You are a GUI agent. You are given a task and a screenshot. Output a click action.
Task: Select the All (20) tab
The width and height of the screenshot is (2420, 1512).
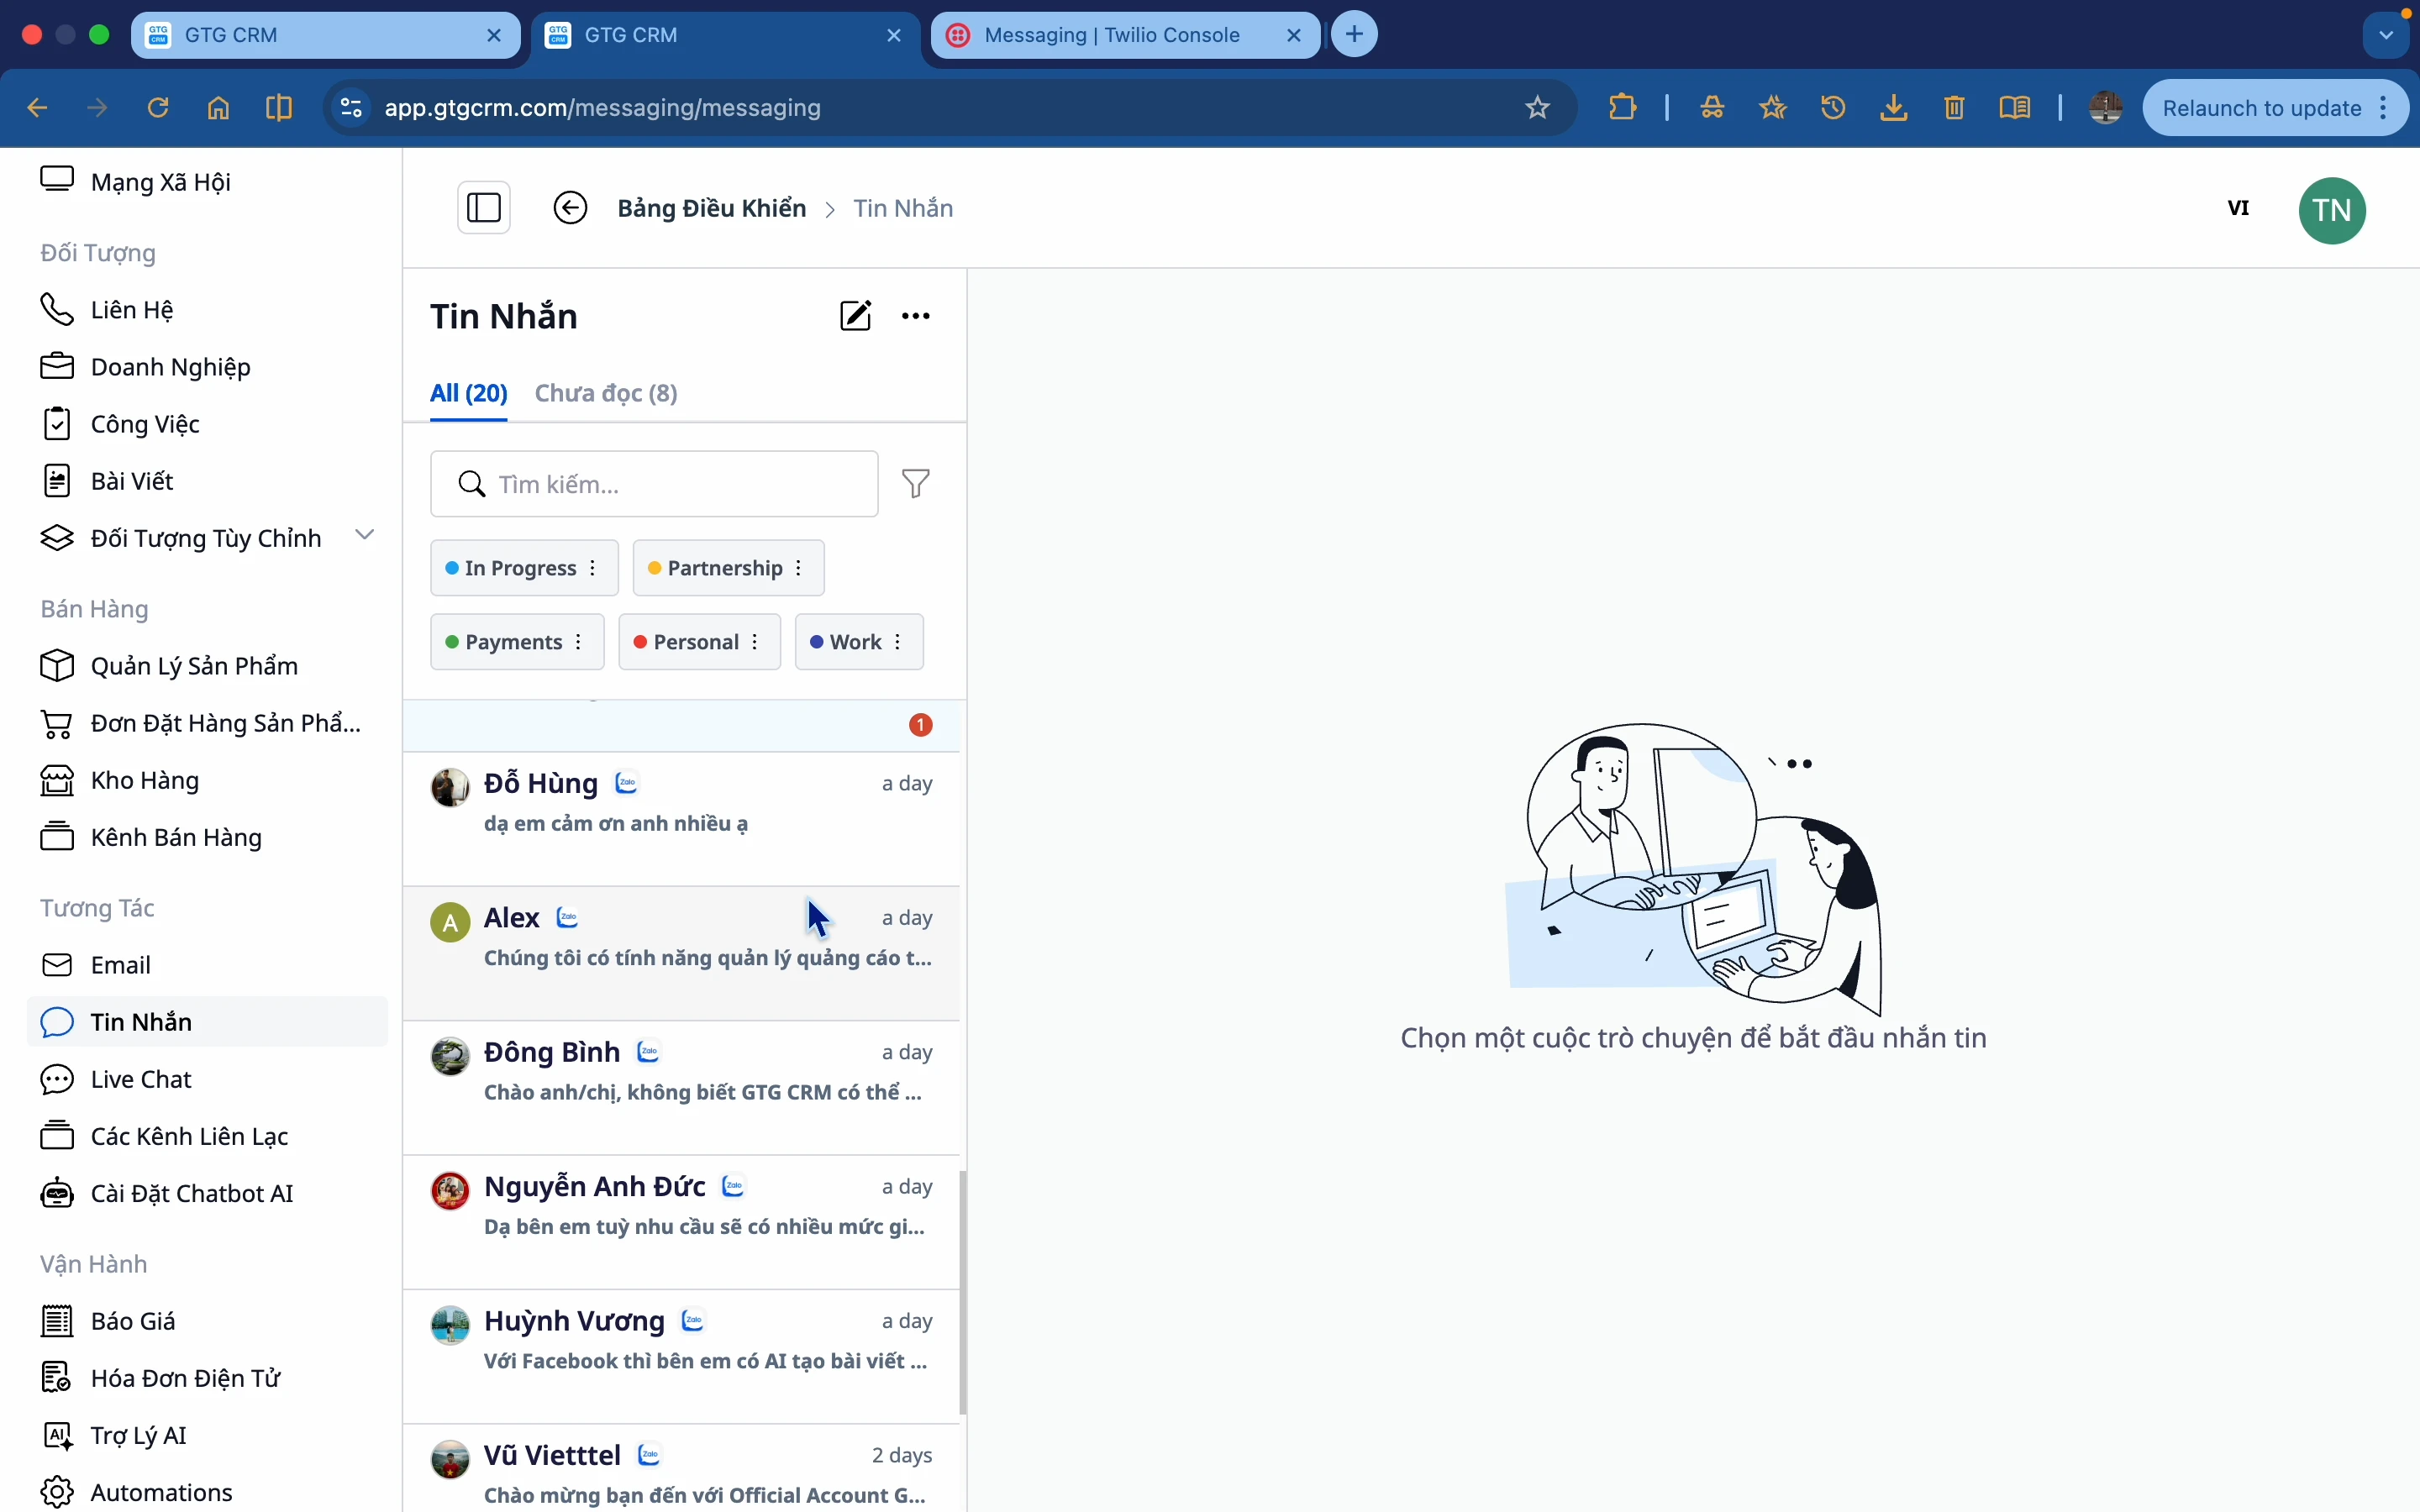(x=468, y=393)
